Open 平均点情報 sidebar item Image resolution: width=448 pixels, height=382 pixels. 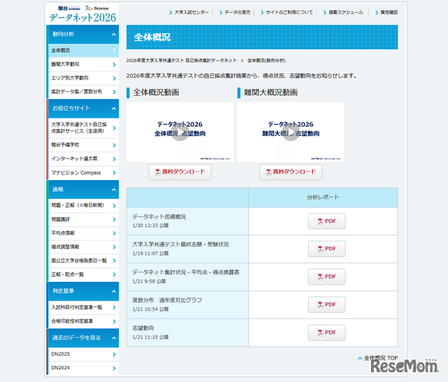83,233
